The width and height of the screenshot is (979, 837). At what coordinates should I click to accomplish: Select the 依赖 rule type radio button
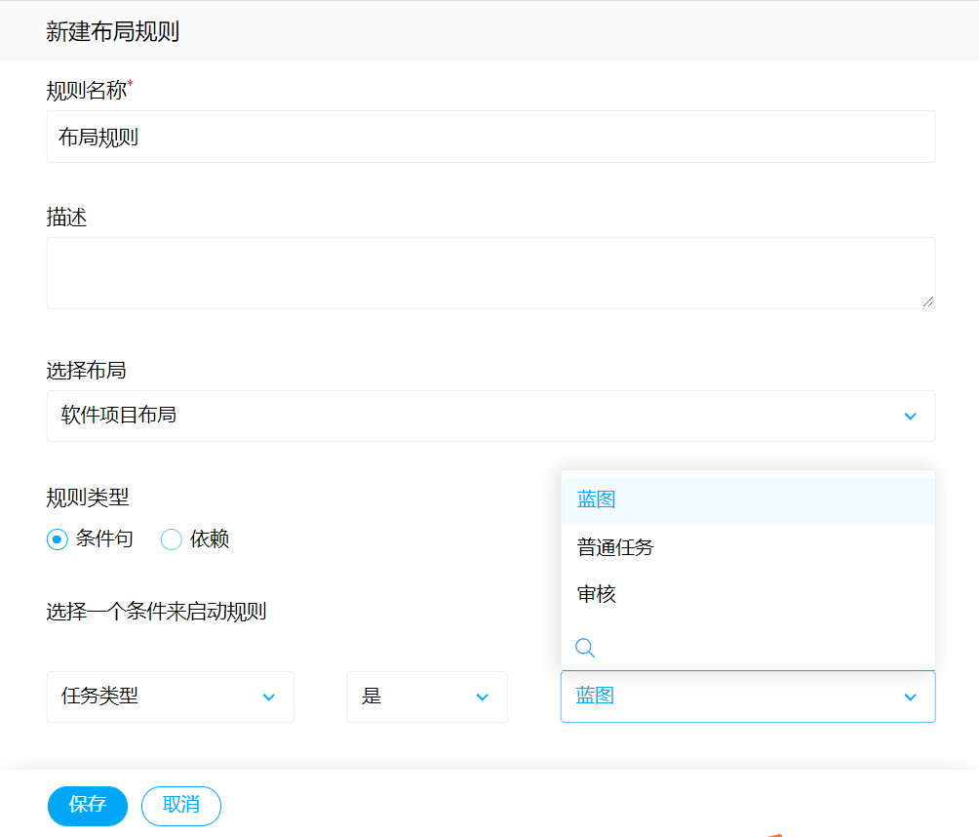coord(172,539)
